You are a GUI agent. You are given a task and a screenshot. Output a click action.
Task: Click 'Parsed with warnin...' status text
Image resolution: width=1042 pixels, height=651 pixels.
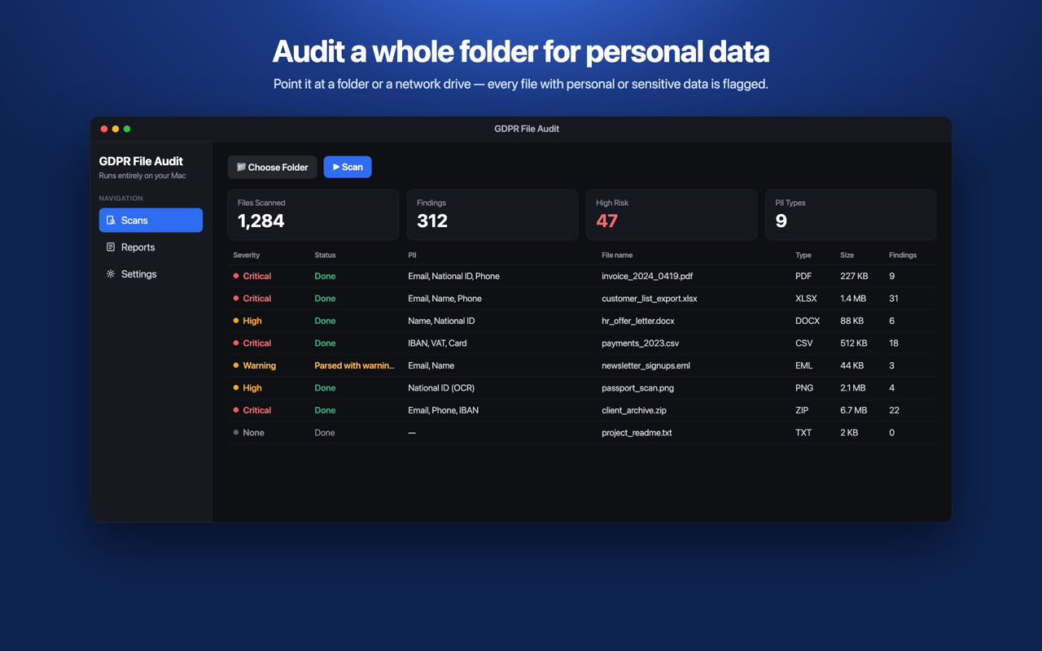tap(354, 365)
